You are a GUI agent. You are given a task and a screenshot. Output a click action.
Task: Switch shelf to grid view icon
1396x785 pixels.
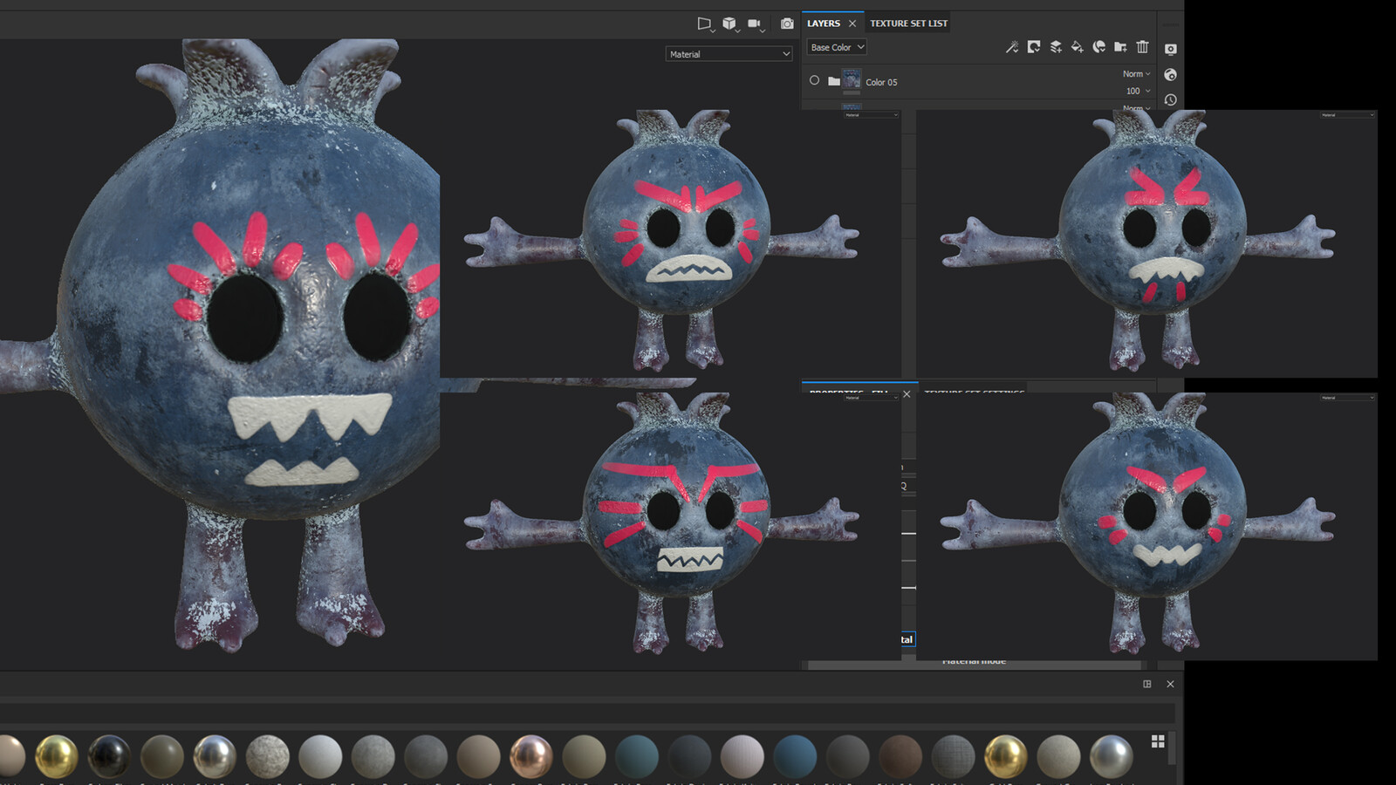(1158, 741)
